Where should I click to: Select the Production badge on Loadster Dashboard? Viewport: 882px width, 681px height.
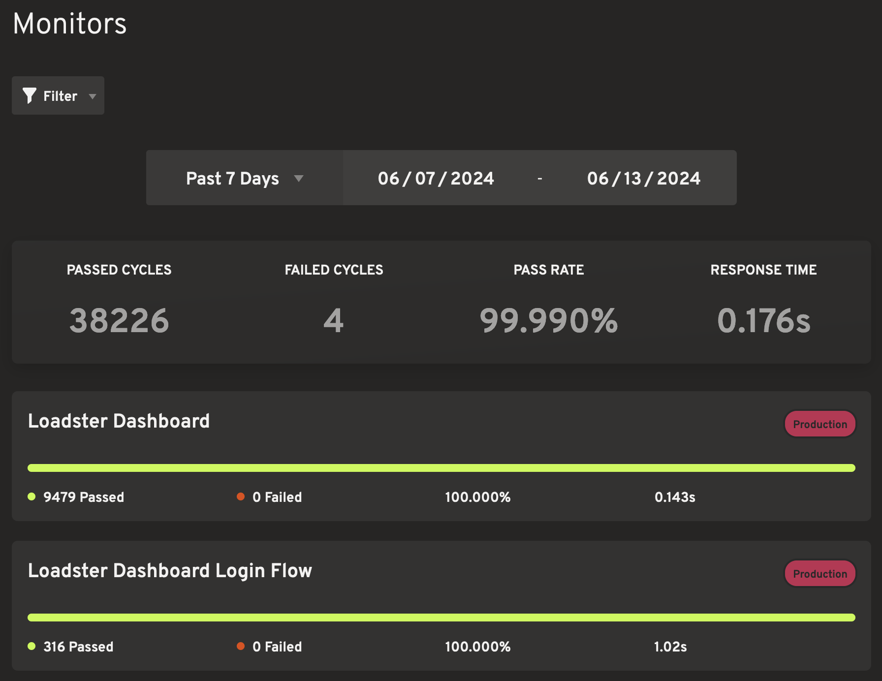(x=819, y=424)
